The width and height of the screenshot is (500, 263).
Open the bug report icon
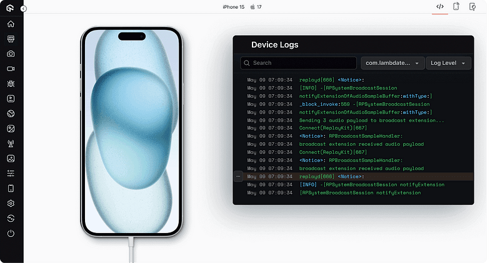(x=11, y=84)
